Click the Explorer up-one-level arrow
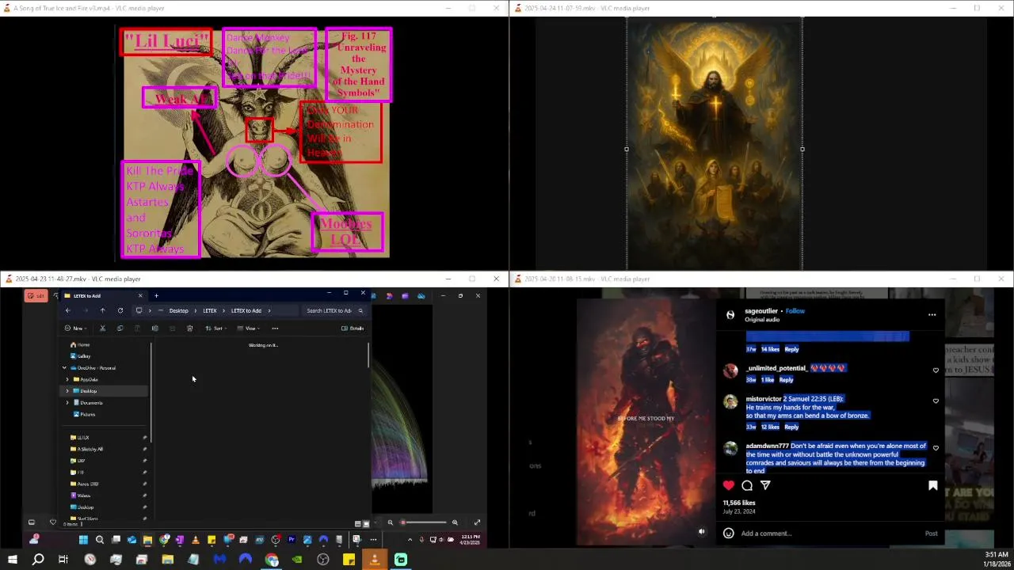Viewport: 1014px width, 570px height. 102,310
